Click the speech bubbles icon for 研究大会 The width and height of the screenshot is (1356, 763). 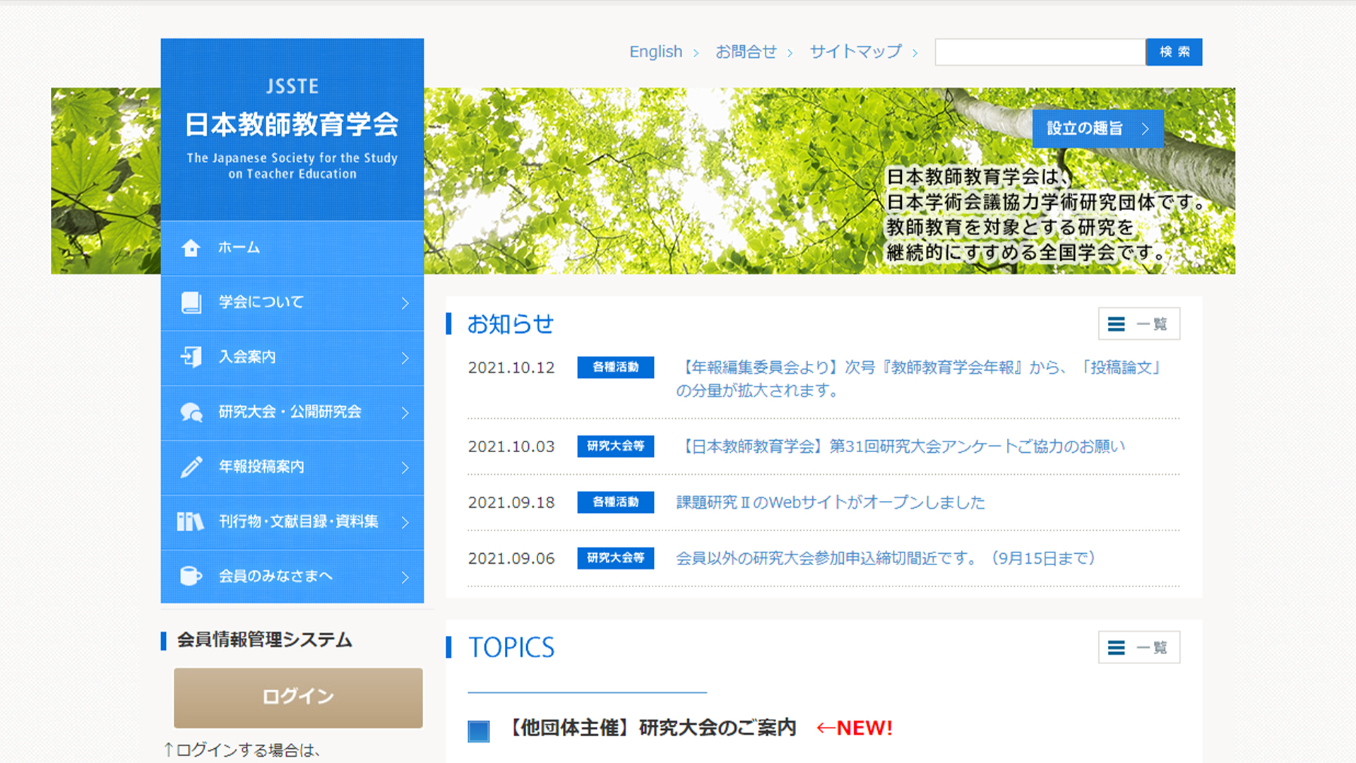pyautogui.click(x=191, y=412)
